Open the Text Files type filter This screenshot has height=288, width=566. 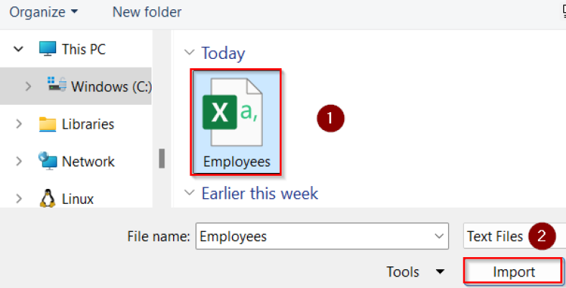pos(496,236)
